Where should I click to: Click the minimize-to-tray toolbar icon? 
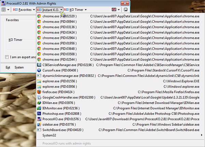point(126,10)
